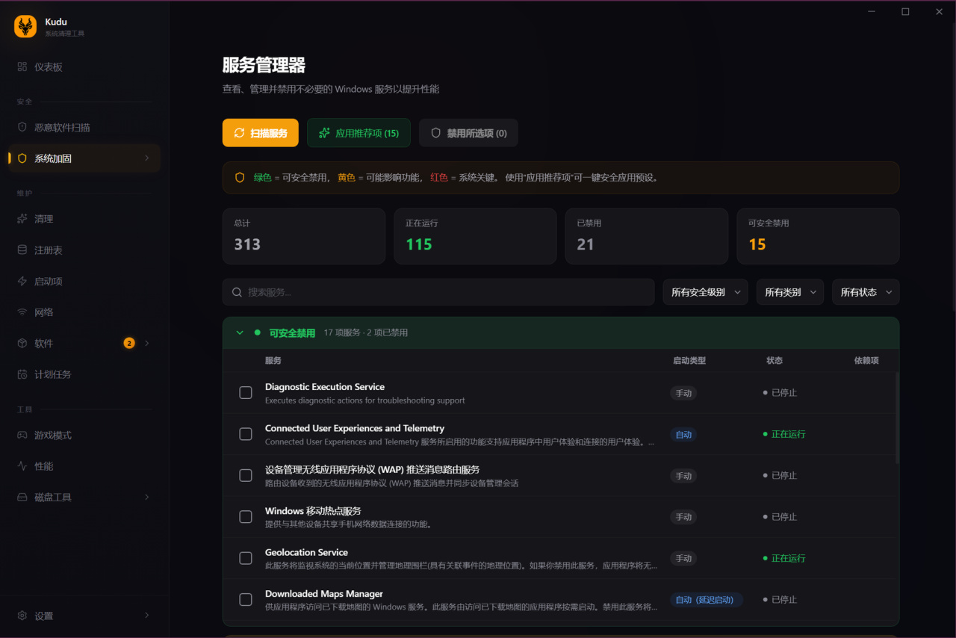
Task: Click the calendar icon beside 计划任务
Action: (x=22, y=374)
